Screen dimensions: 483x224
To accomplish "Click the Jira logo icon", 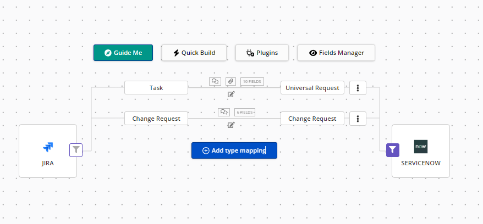I will (x=48, y=147).
